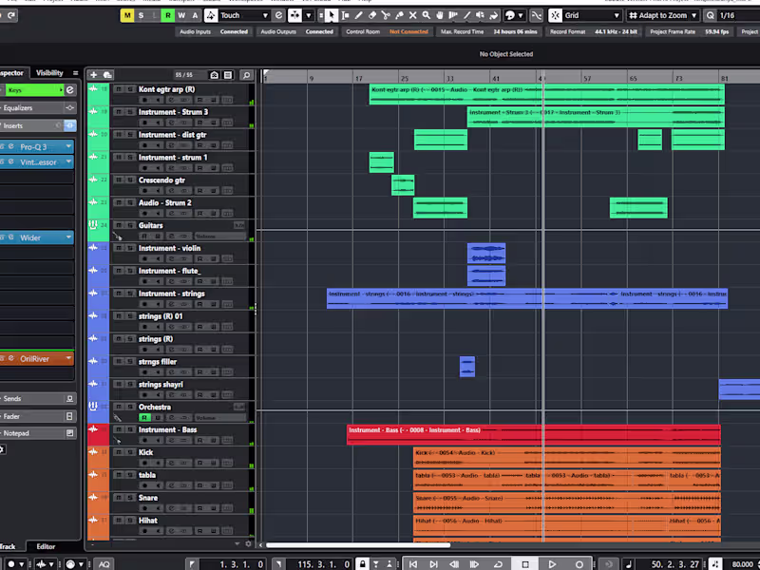Toggle global Read automation button R

pyautogui.click(x=168, y=15)
